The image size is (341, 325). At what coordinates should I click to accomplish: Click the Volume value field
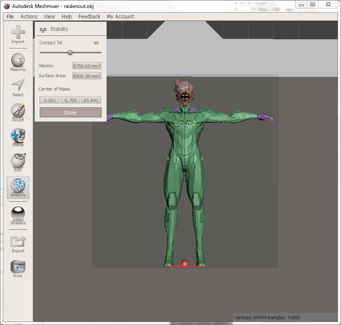click(87, 66)
